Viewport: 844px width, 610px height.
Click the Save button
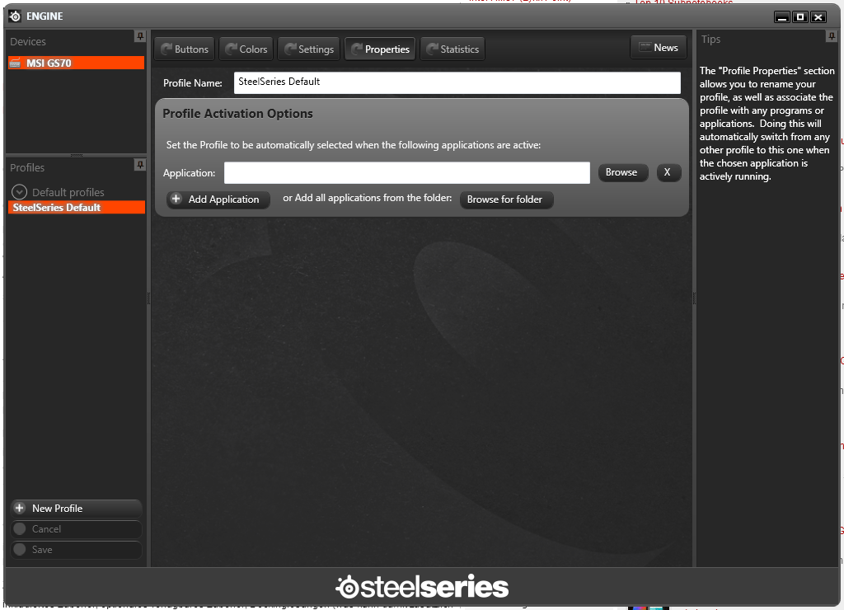click(x=76, y=549)
